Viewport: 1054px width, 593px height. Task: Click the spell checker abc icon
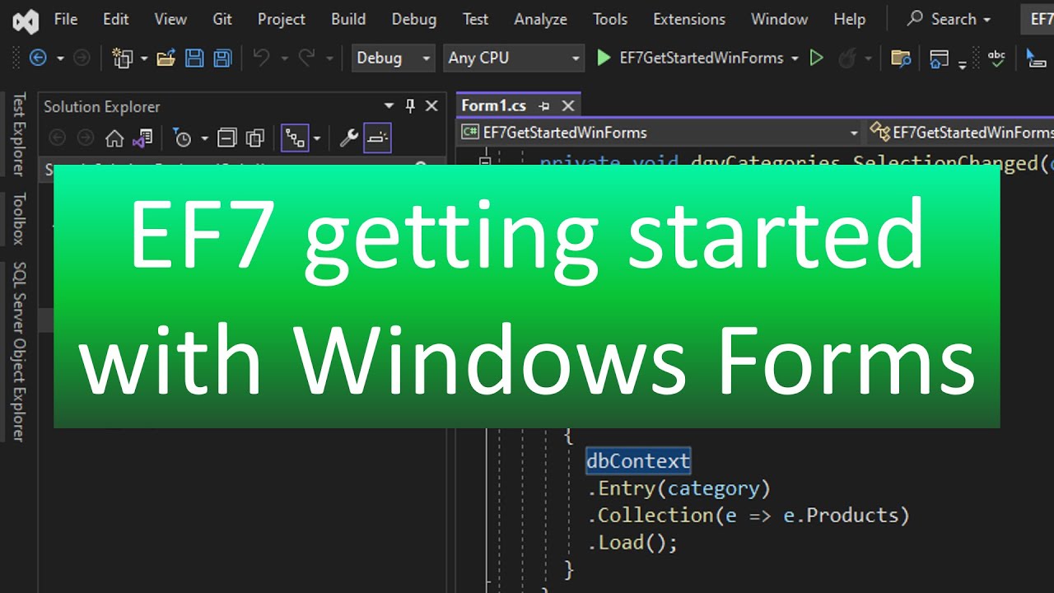pos(996,58)
